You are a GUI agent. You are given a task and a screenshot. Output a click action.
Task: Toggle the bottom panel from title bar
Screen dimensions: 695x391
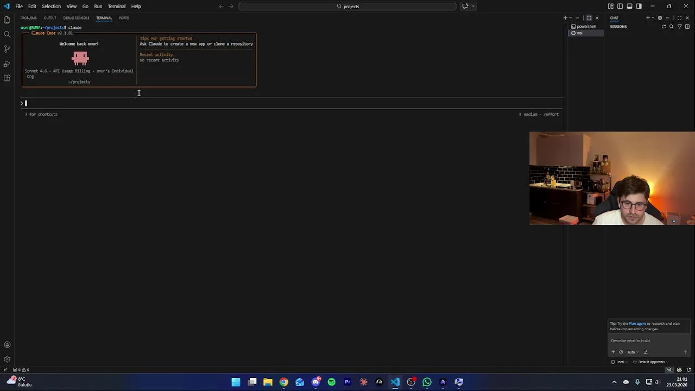click(629, 7)
